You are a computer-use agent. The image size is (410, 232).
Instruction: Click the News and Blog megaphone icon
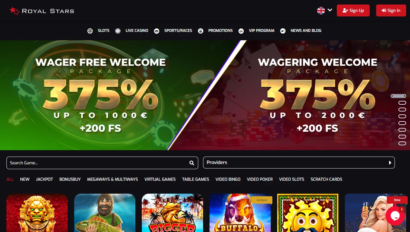point(283,31)
